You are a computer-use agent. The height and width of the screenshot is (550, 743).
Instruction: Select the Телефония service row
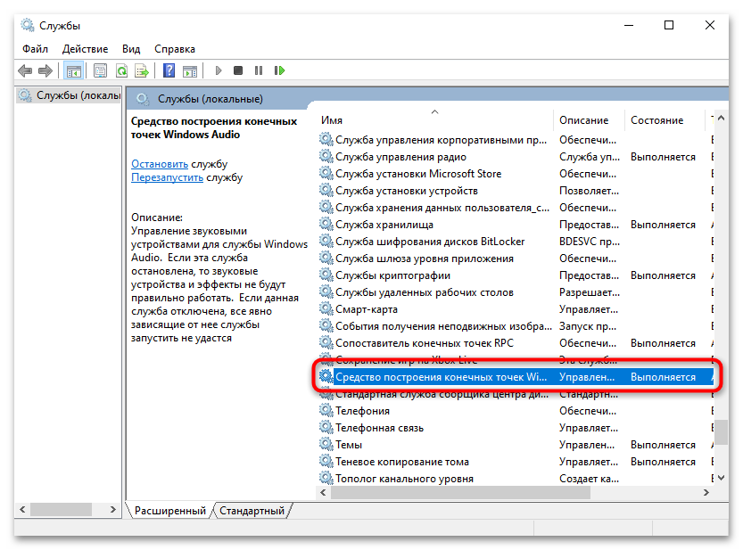[x=516, y=411]
